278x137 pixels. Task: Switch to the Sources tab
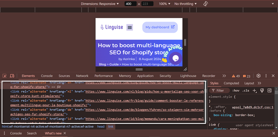click(x=64, y=76)
